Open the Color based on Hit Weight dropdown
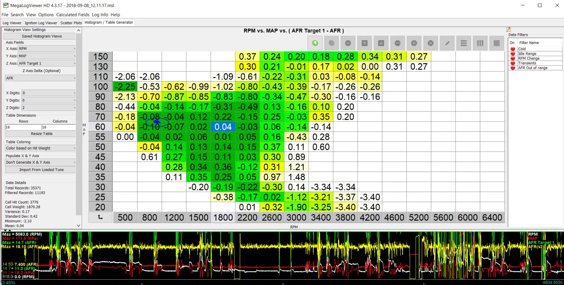This screenshot has height=285, width=564. click(41, 148)
